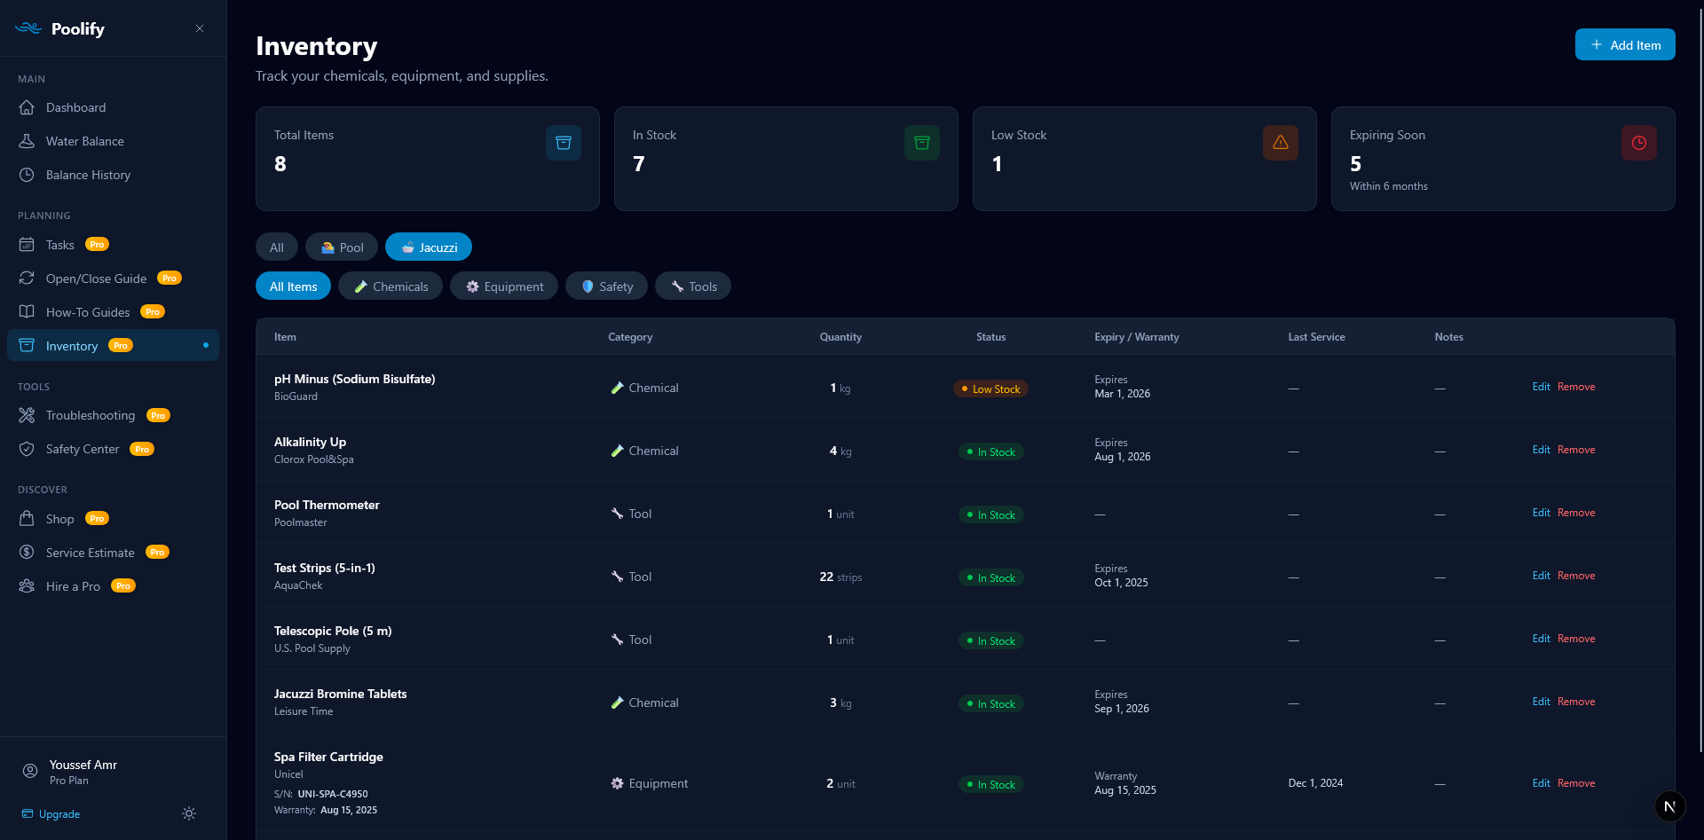Open the Open/Close Guide
The width and height of the screenshot is (1704, 840).
click(x=113, y=279)
